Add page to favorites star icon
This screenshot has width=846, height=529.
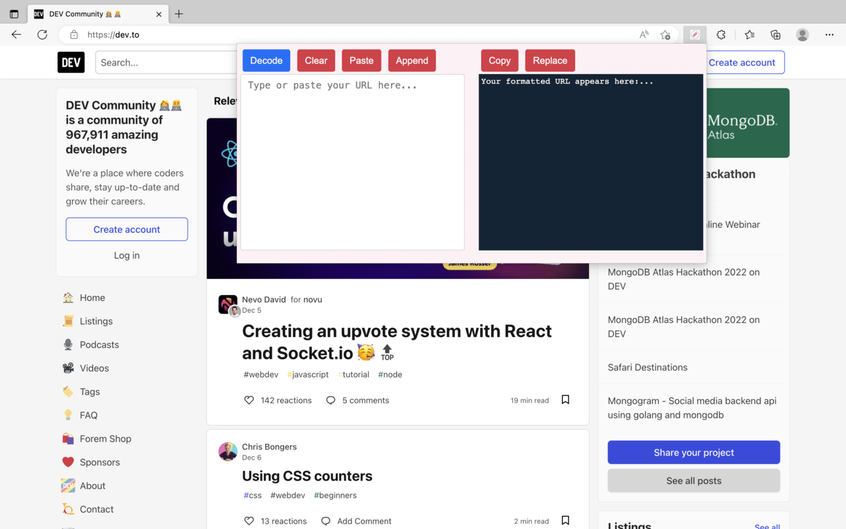click(665, 34)
